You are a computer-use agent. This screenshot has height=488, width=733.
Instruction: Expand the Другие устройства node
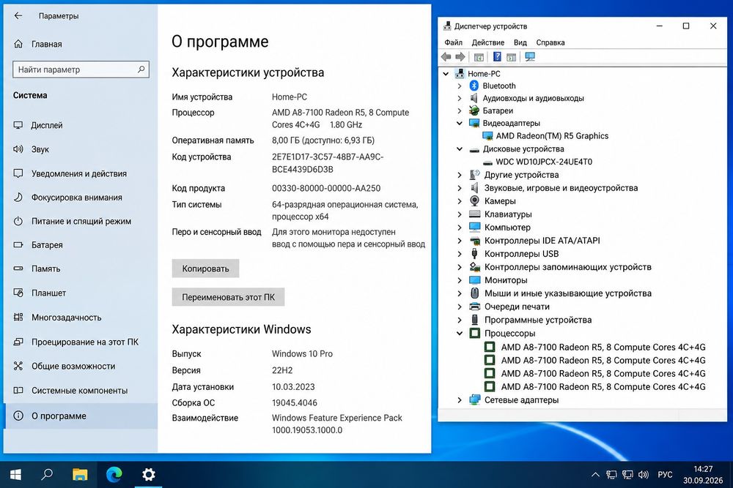click(460, 175)
